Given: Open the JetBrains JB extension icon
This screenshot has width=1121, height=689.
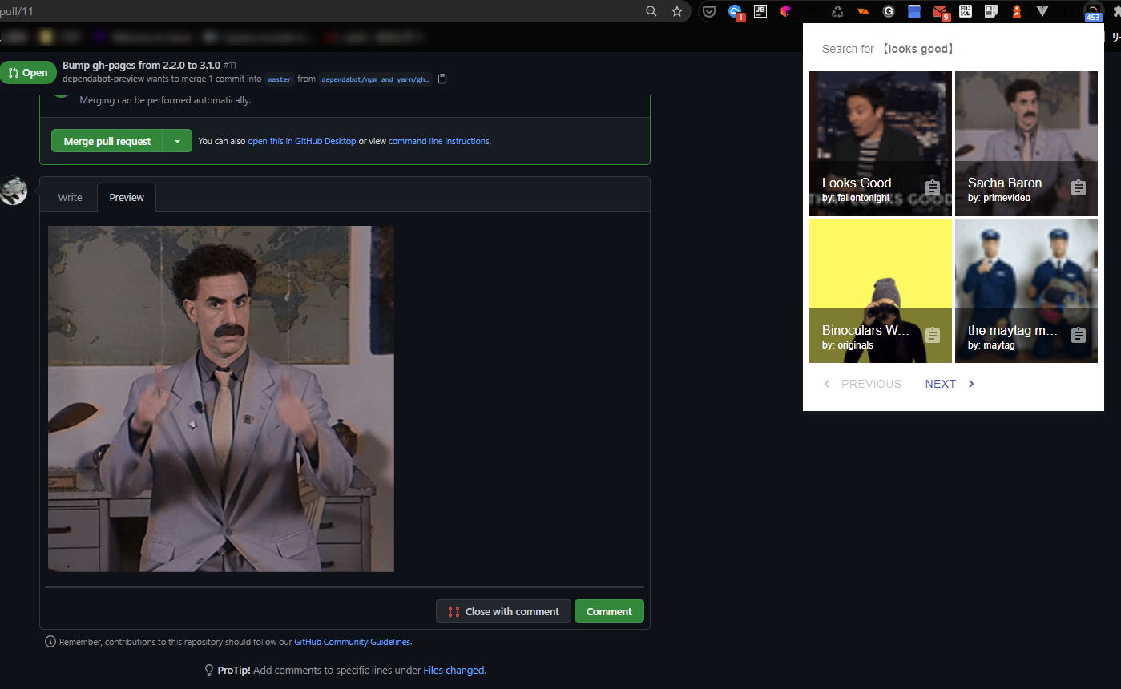Looking at the screenshot, I should pyautogui.click(x=760, y=11).
